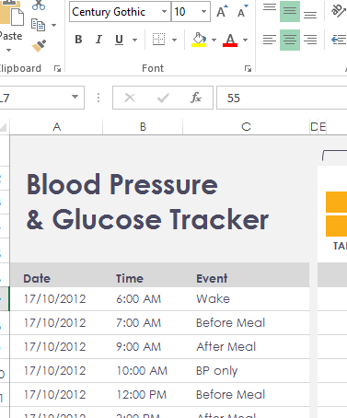Image resolution: width=347 pixels, height=418 pixels.
Task: Open the font size 10 dropdown
Action: pyautogui.click(x=203, y=12)
